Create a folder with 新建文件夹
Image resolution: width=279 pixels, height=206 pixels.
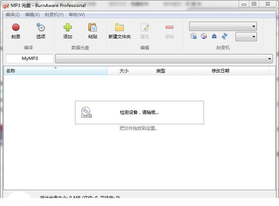point(120,31)
